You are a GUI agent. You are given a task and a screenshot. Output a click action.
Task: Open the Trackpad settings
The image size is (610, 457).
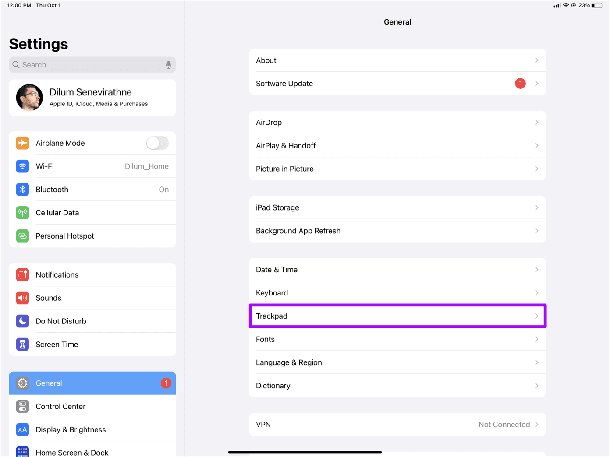click(397, 316)
